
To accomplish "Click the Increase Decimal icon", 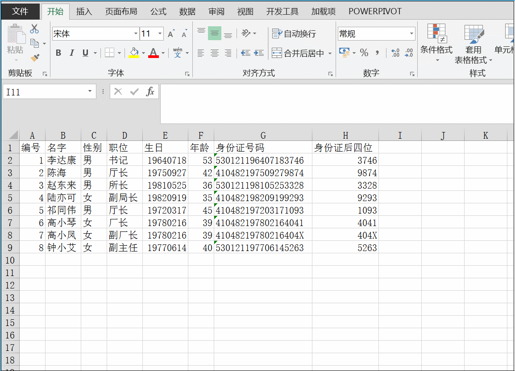I will point(395,53).
